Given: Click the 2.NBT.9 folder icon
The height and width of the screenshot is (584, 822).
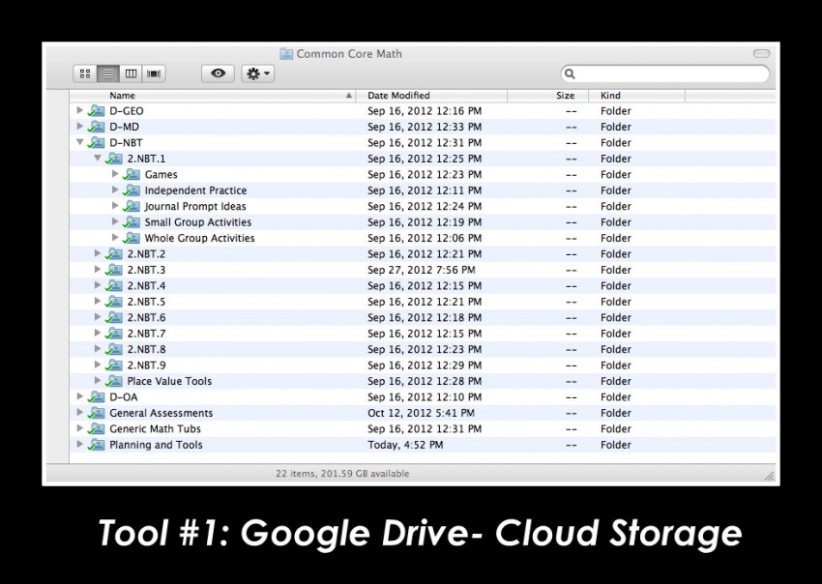Looking at the screenshot, I should click(114, 365).
